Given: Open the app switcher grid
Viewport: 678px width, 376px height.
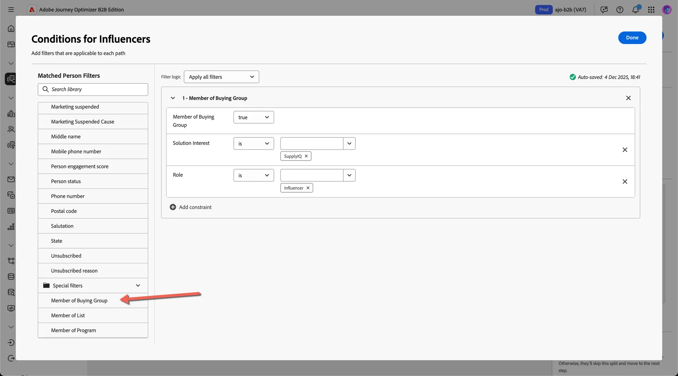Looking at the screenshot, I should coord(651,9).
